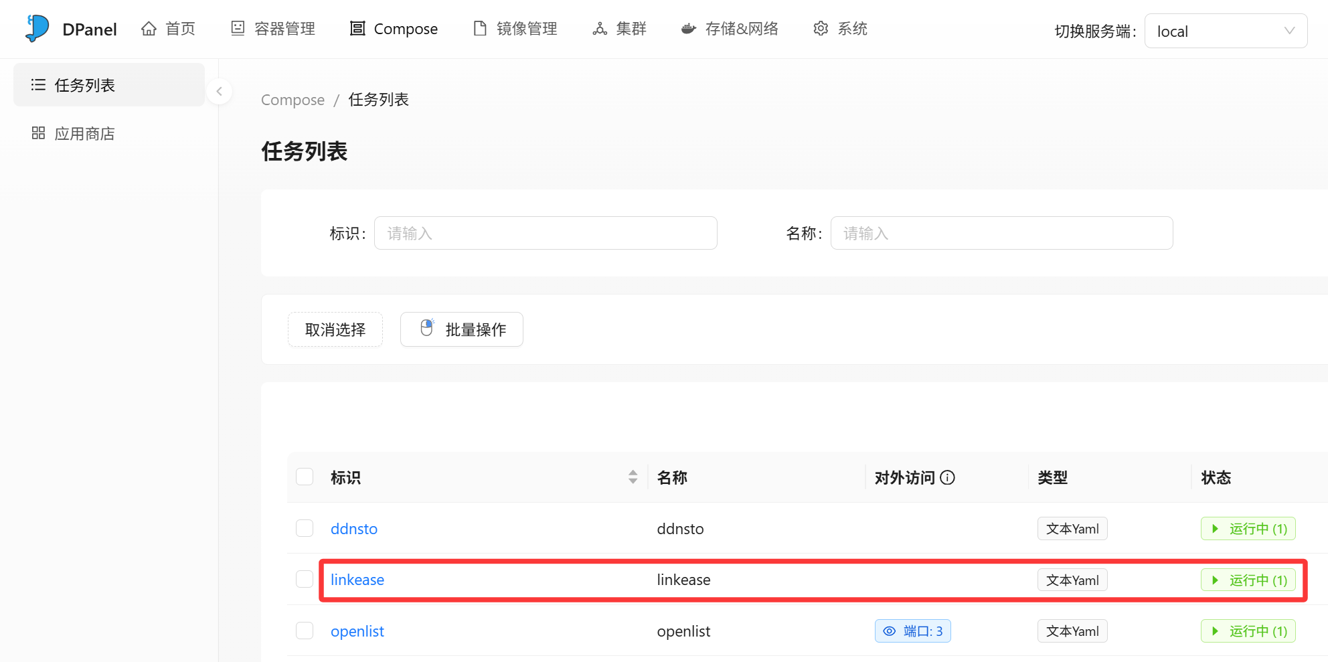Sort the table by 标识 column
This screenshot has width=1328, height=662.
(x=633, y=477)
